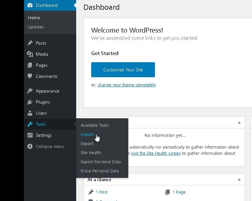Choose Export Personal Data menu entry
This screenshot has width=252, height=201.
(101, 162)
